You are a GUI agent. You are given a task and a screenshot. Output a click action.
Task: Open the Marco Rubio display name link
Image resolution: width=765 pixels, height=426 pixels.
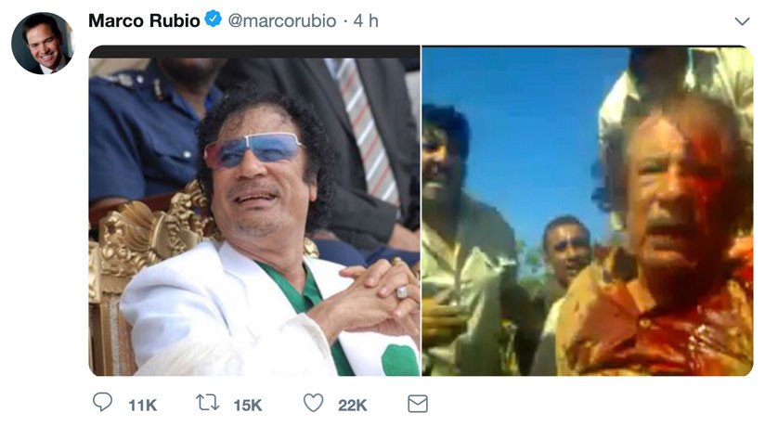[x=144, y=20]
